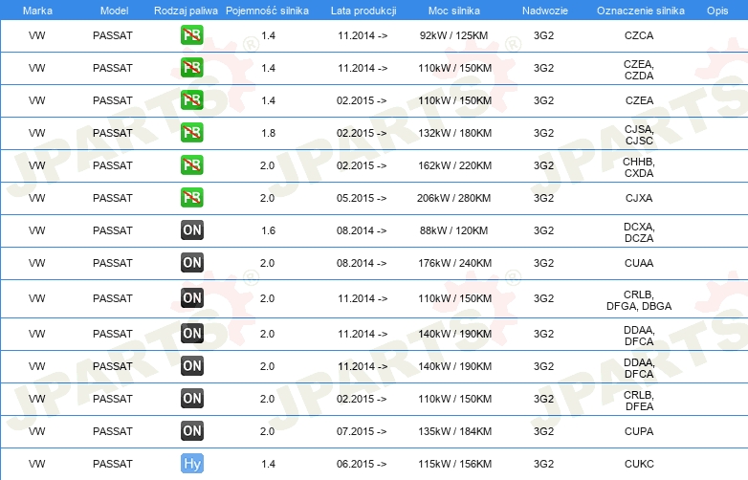This screenshot has height=480, width=748.
Task: Click the CUAA engine code cell
Action: [639, 263]
